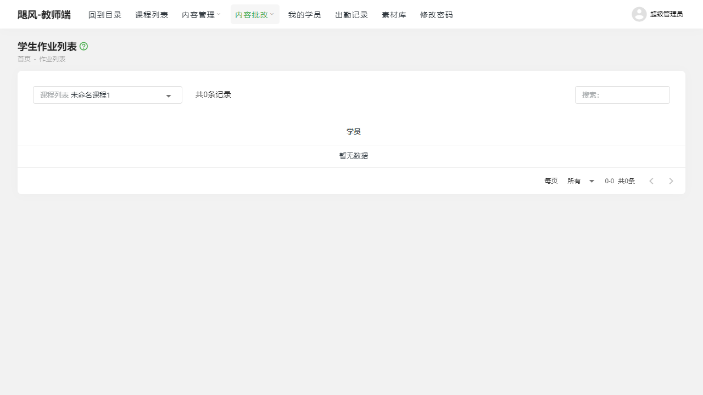The width and height of the screenshot is (703, 395).
Task: Expand the 内容管理 menu
Action: [x=198, y=14]
